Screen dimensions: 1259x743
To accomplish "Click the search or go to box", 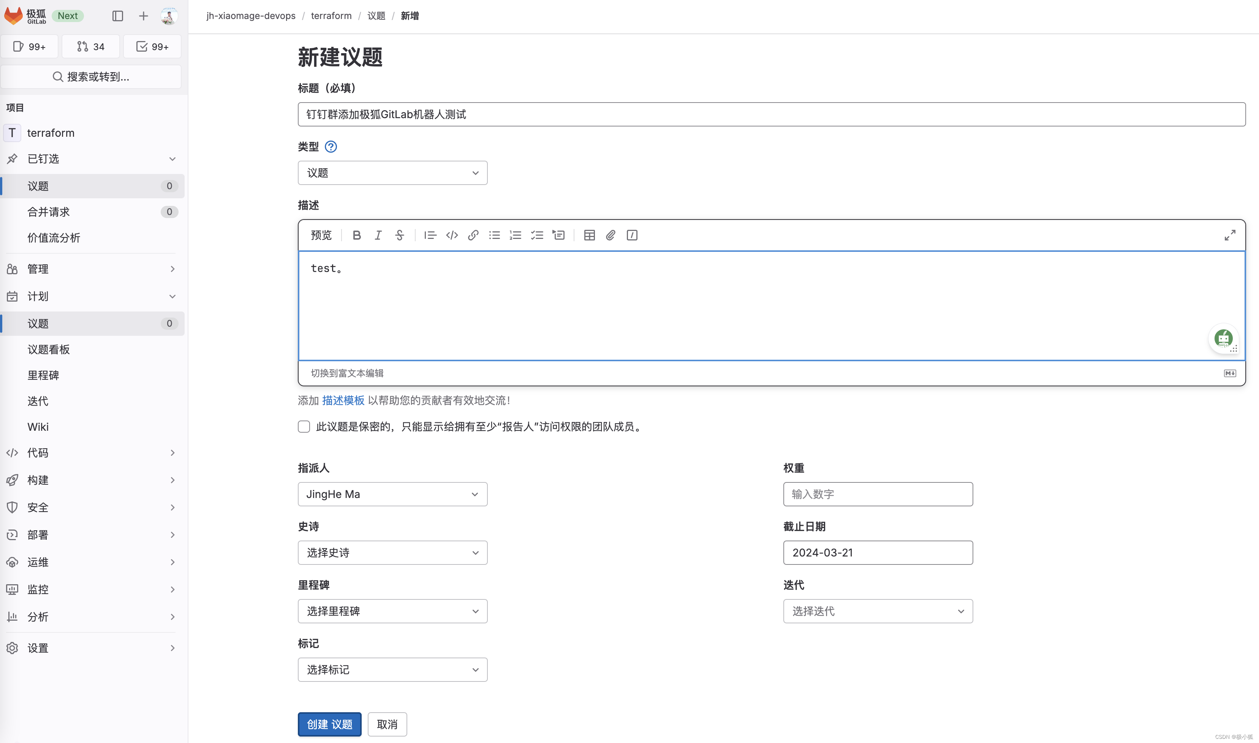I will 91,77.
